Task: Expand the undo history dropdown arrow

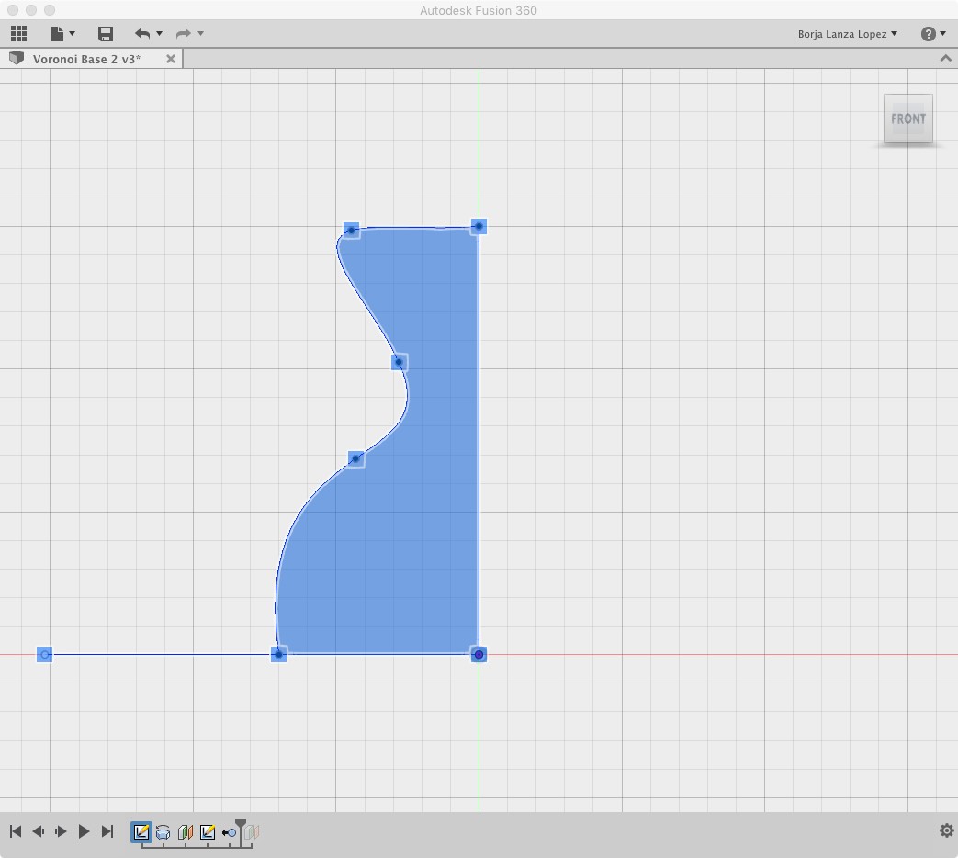Action: click(160, 33)
